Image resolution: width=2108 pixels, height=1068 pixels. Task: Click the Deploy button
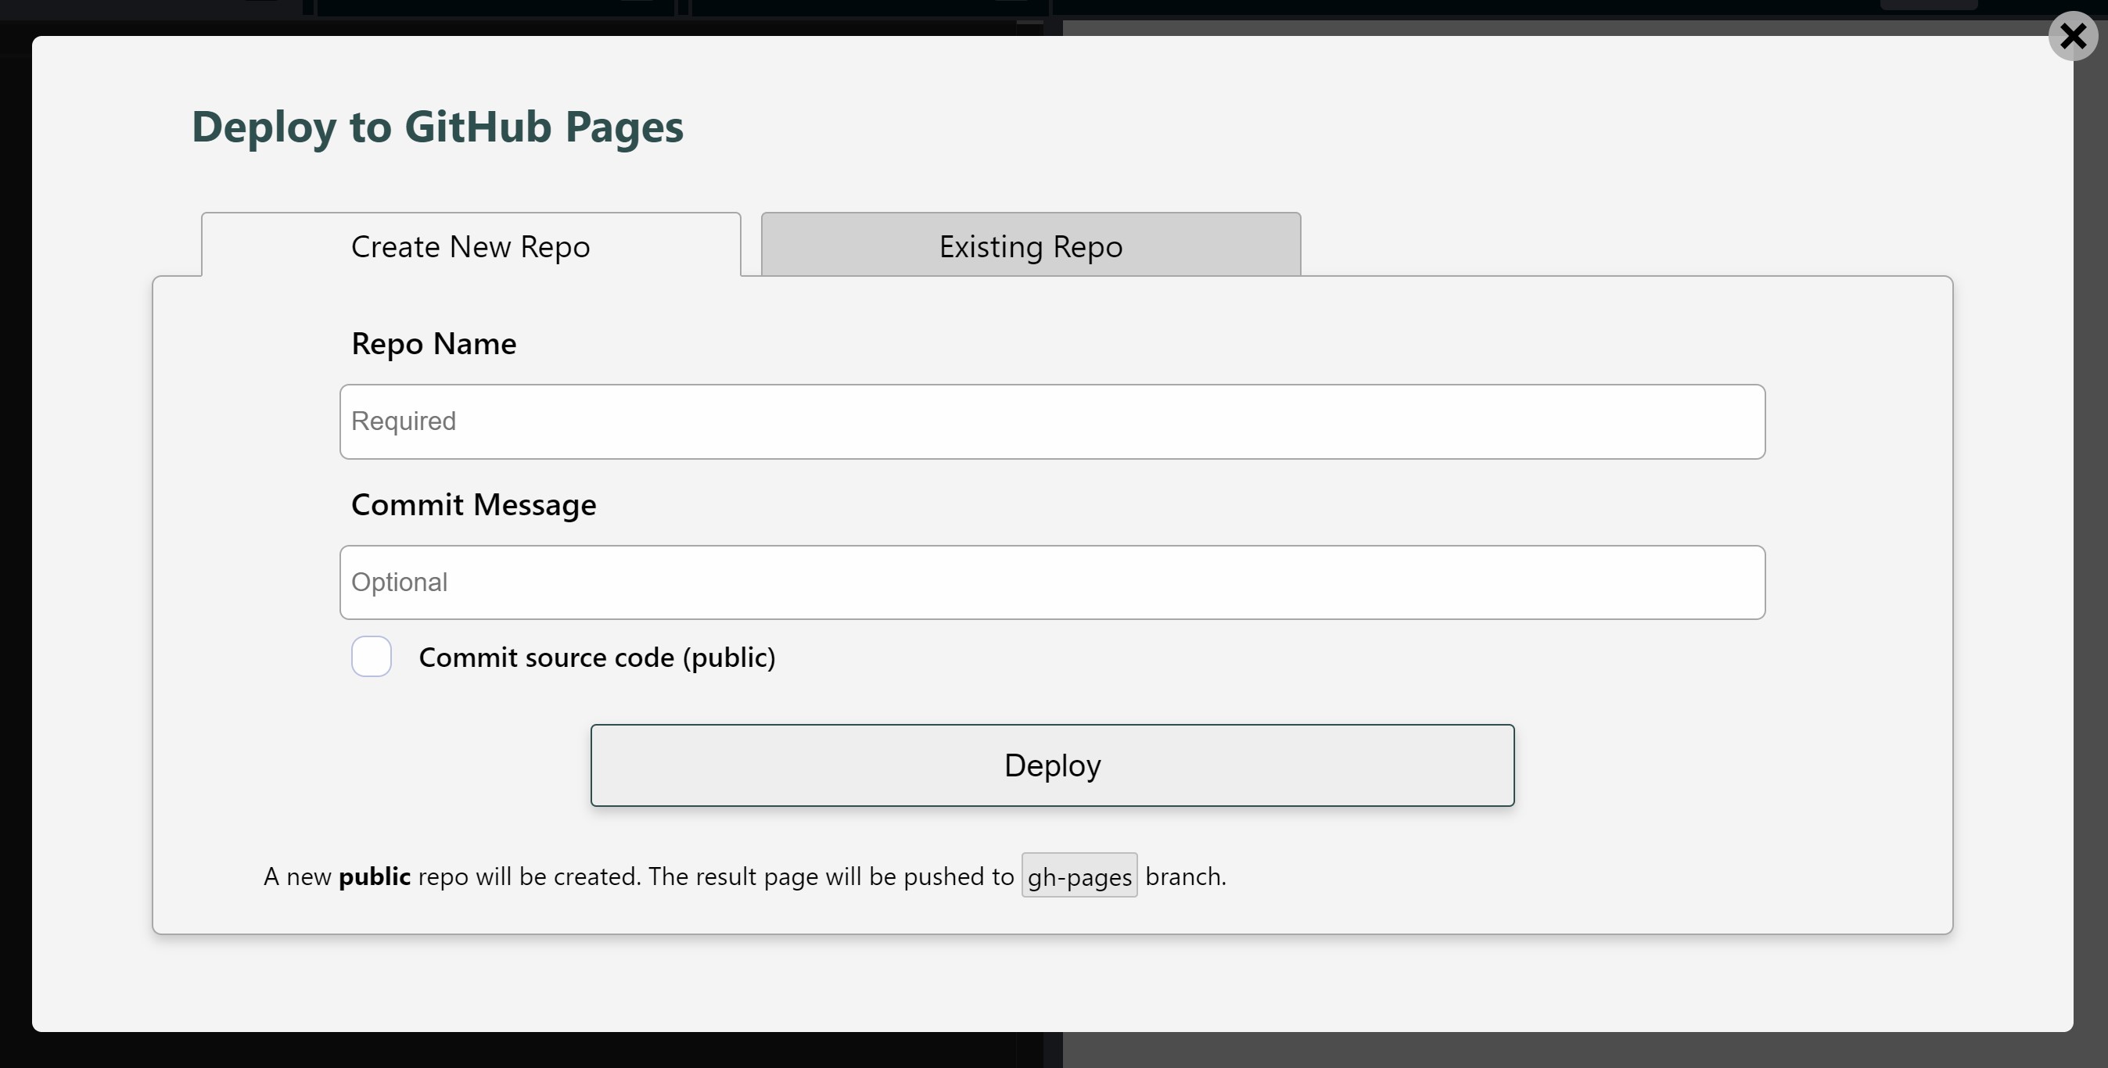(x=1052, y=765)
